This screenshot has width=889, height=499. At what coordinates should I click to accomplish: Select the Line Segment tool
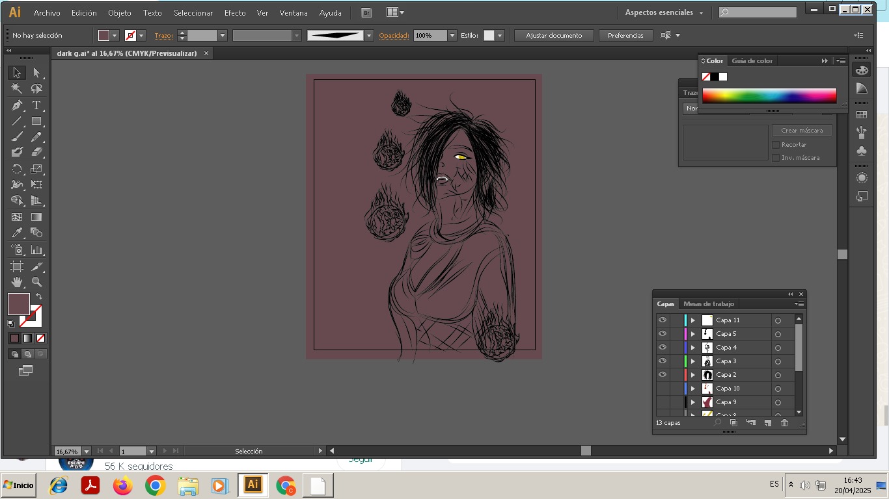coord(17,122)
